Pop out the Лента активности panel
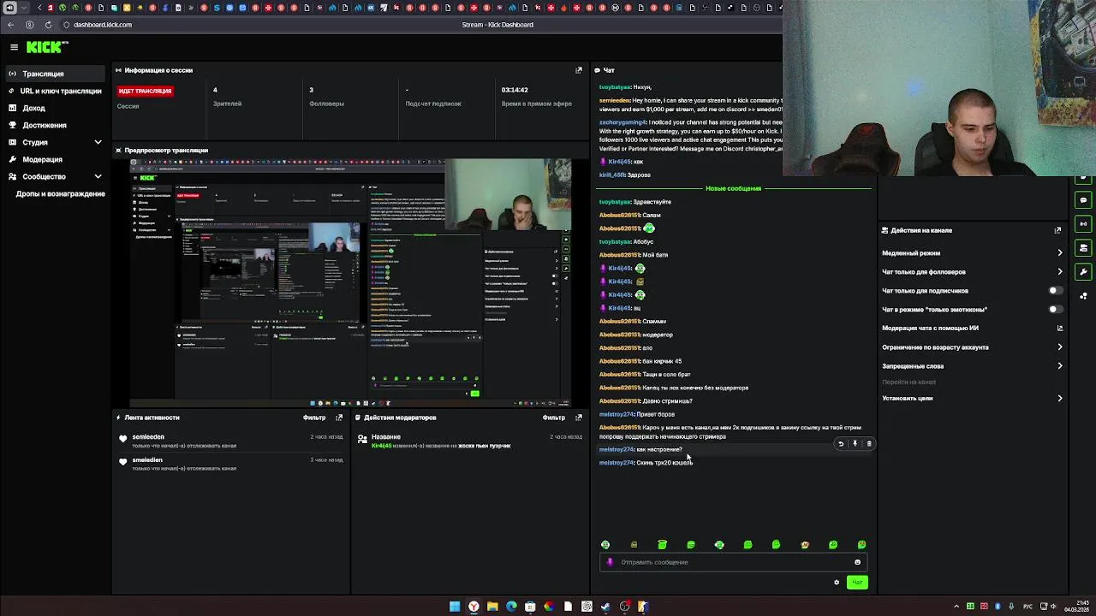Viewport: 1096px width, 616px height. coord(339,418)
